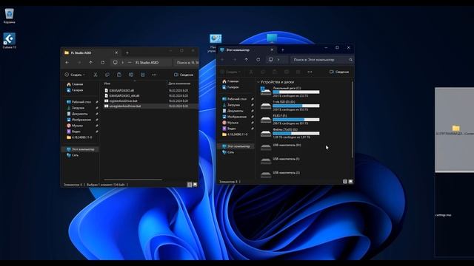Open Рабочий стол in Этот компьютер sidebar
Screen dimensions: 474x266
[235, 99]
